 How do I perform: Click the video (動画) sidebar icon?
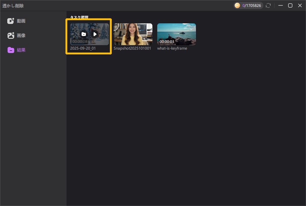(11, 21)
